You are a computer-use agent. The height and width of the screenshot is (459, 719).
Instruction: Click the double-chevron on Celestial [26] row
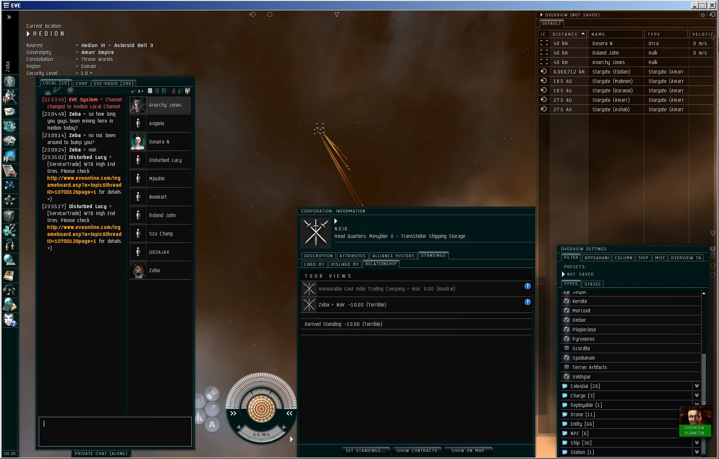(697, 386)
